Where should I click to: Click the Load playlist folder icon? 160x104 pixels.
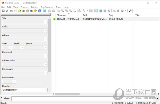27,11
